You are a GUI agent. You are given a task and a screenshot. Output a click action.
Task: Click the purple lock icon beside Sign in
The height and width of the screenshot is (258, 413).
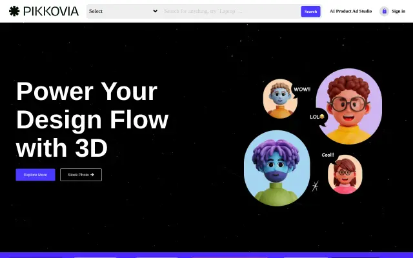coord(385,11)
